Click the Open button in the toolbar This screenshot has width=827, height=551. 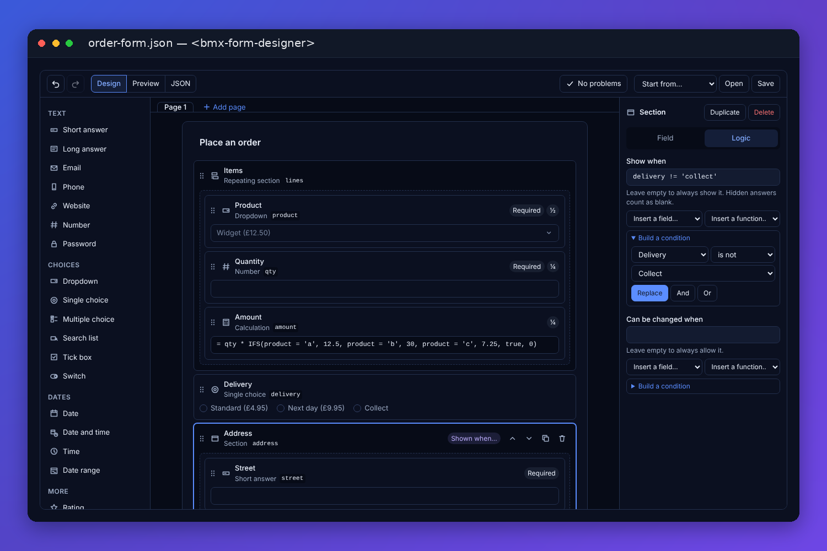734,84
